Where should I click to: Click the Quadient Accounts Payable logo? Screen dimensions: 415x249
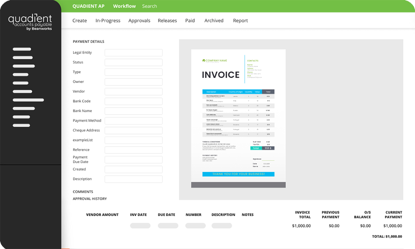30,22
